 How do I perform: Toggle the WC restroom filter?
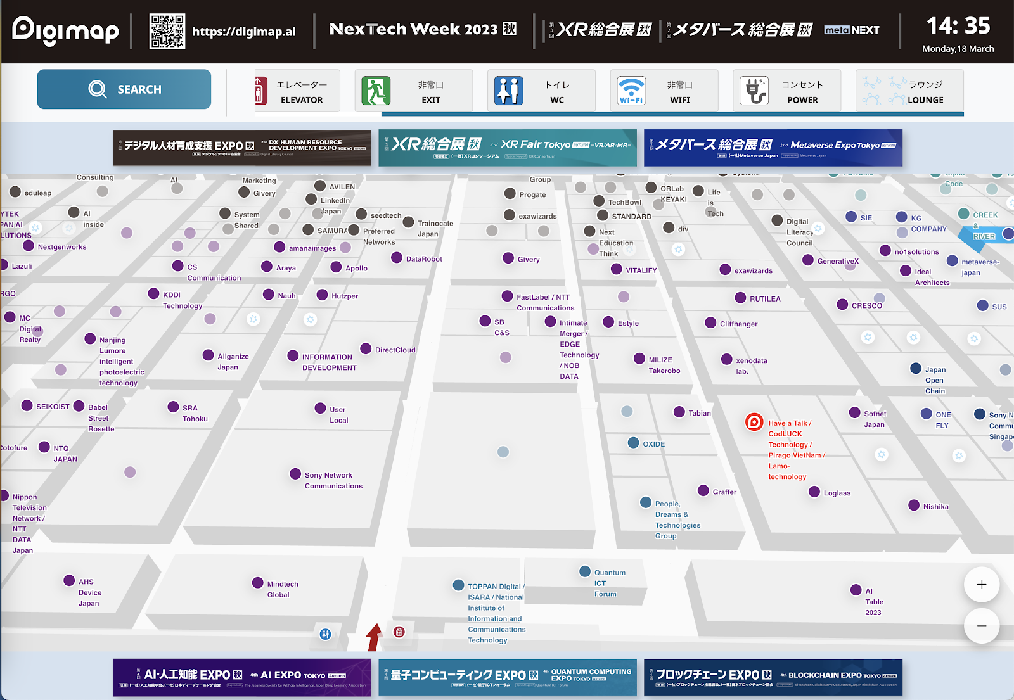pyautogui.click(x=541, y=91)
